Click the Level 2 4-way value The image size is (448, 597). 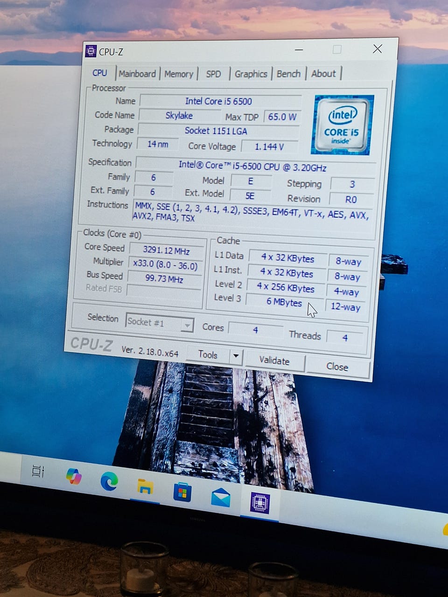pos(347,292)
